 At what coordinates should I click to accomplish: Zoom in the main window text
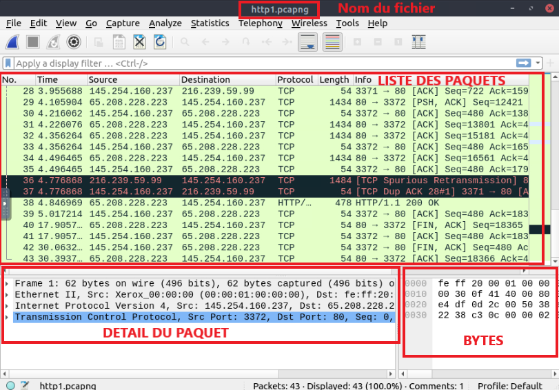point(357,42)
